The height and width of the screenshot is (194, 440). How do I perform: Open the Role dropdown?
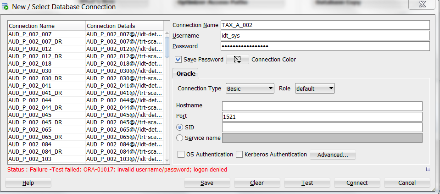point(315,89)
